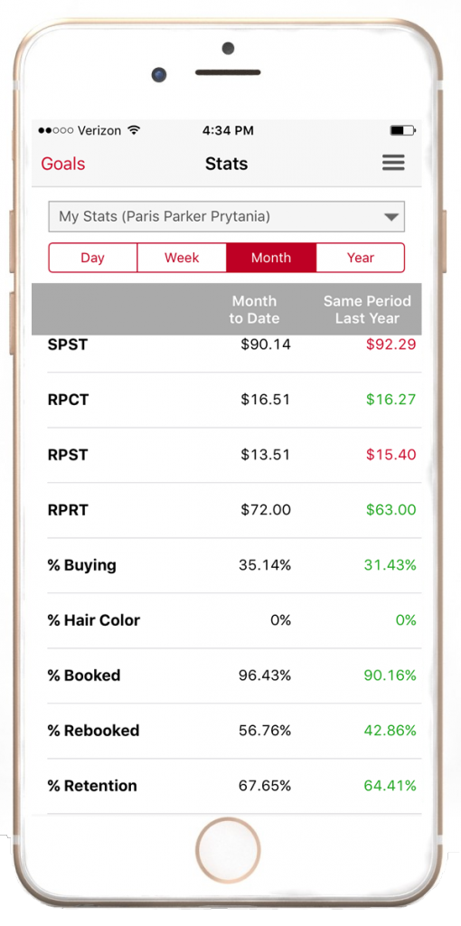Tap the cellular signal dots

[x=55, y=130]
